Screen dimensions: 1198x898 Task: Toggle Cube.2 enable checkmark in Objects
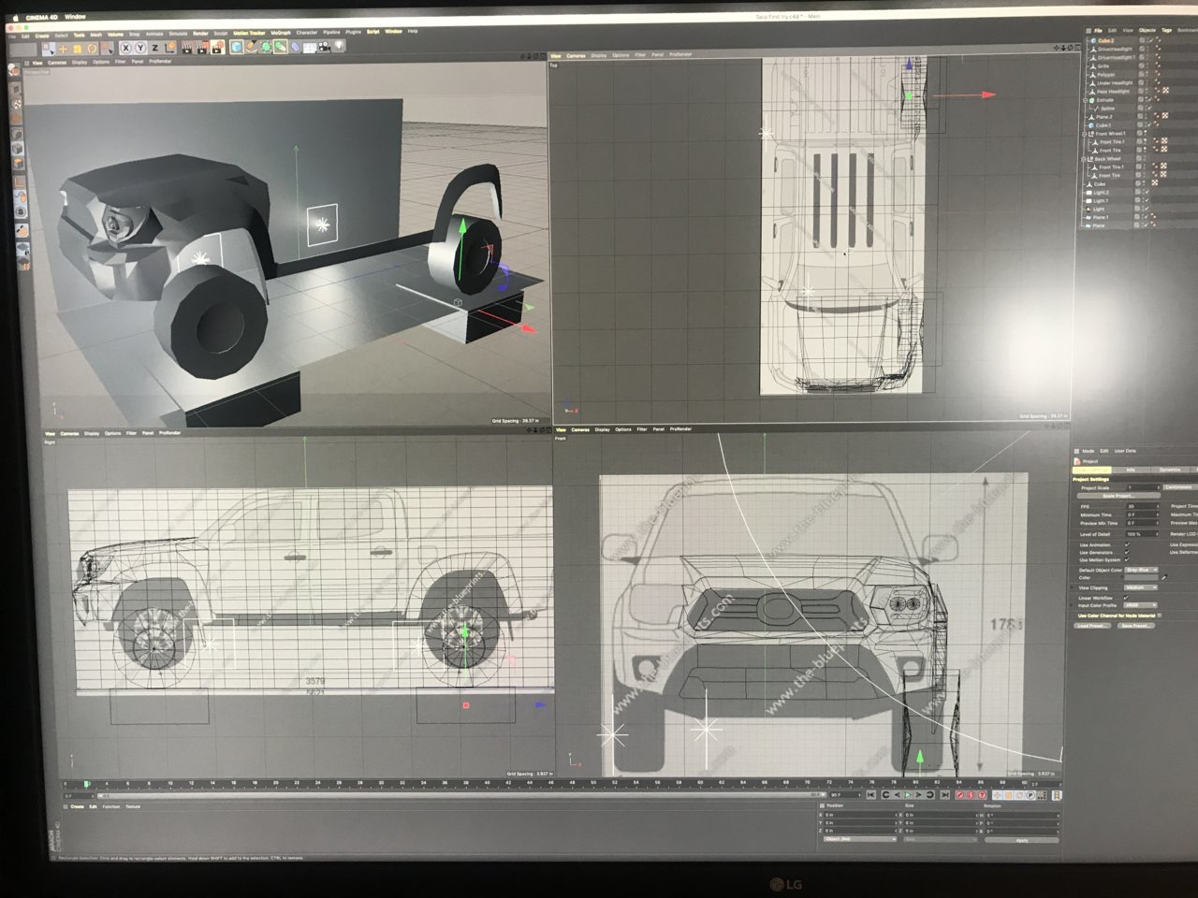(x=1151, y=40)
